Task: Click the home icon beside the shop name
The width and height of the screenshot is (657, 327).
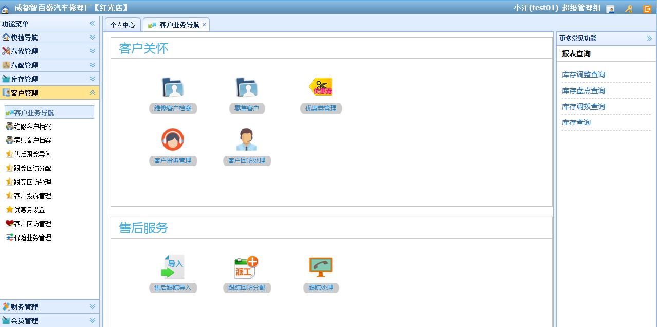Action: (6, 9)
